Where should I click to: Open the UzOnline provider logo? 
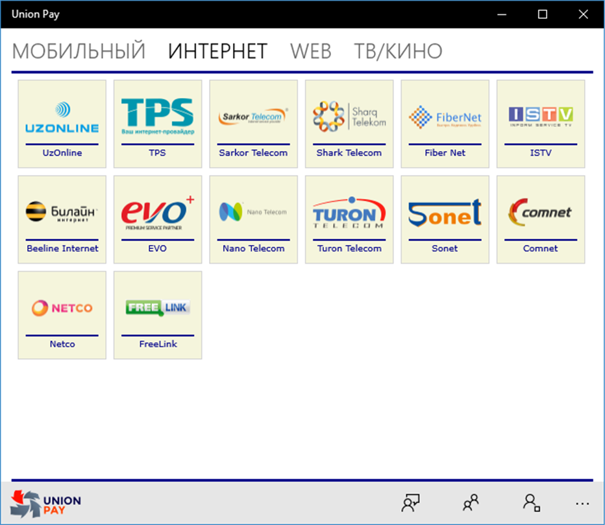pyautogui.click(x=62, y=117)
